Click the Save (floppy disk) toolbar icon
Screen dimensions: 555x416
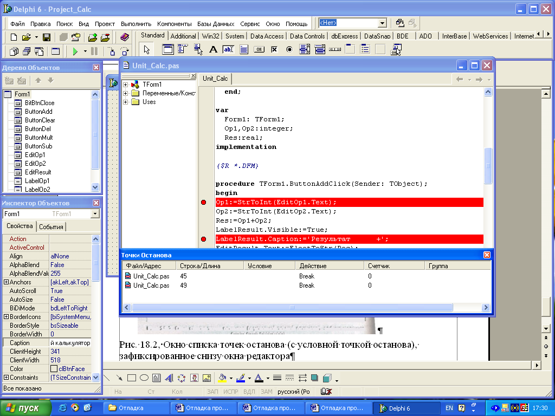[47, 37]
